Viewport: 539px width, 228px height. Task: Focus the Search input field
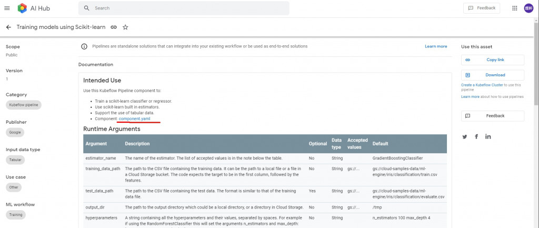184,8
